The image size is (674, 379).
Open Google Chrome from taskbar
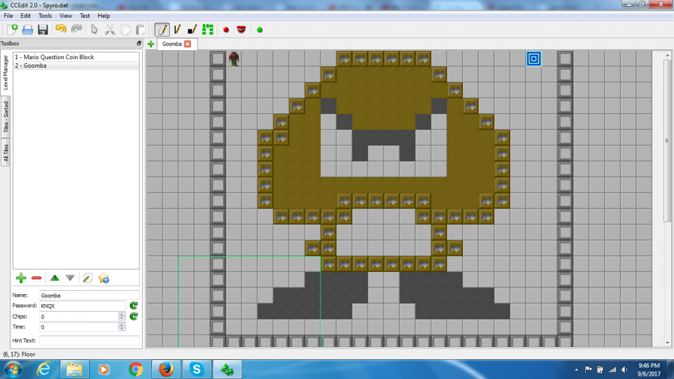click(x=136, y=369)
